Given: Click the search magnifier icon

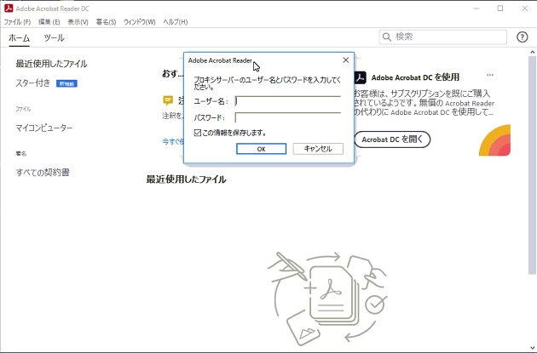Looking at the screenshot, I should [x=387, y=37].
